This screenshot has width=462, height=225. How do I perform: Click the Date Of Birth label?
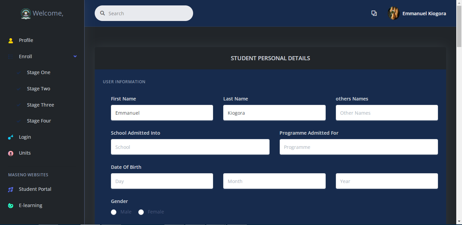click(126, 167)
